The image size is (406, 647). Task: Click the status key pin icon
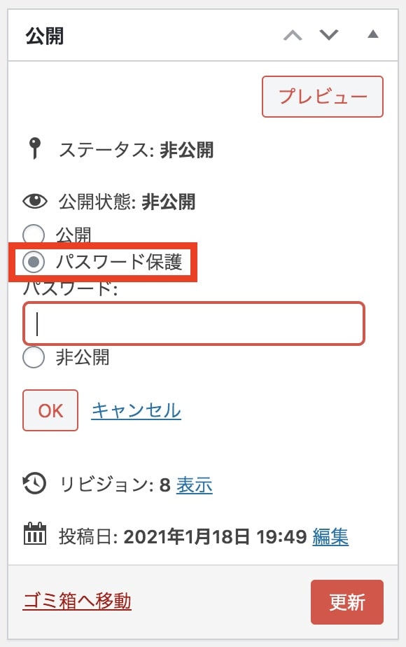tap(35, 148)
